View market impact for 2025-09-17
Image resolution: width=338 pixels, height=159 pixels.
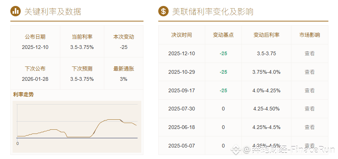pos(310,90)
